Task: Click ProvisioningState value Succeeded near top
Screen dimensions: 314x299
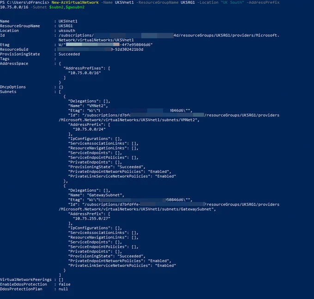Action: tap(69, 54)
